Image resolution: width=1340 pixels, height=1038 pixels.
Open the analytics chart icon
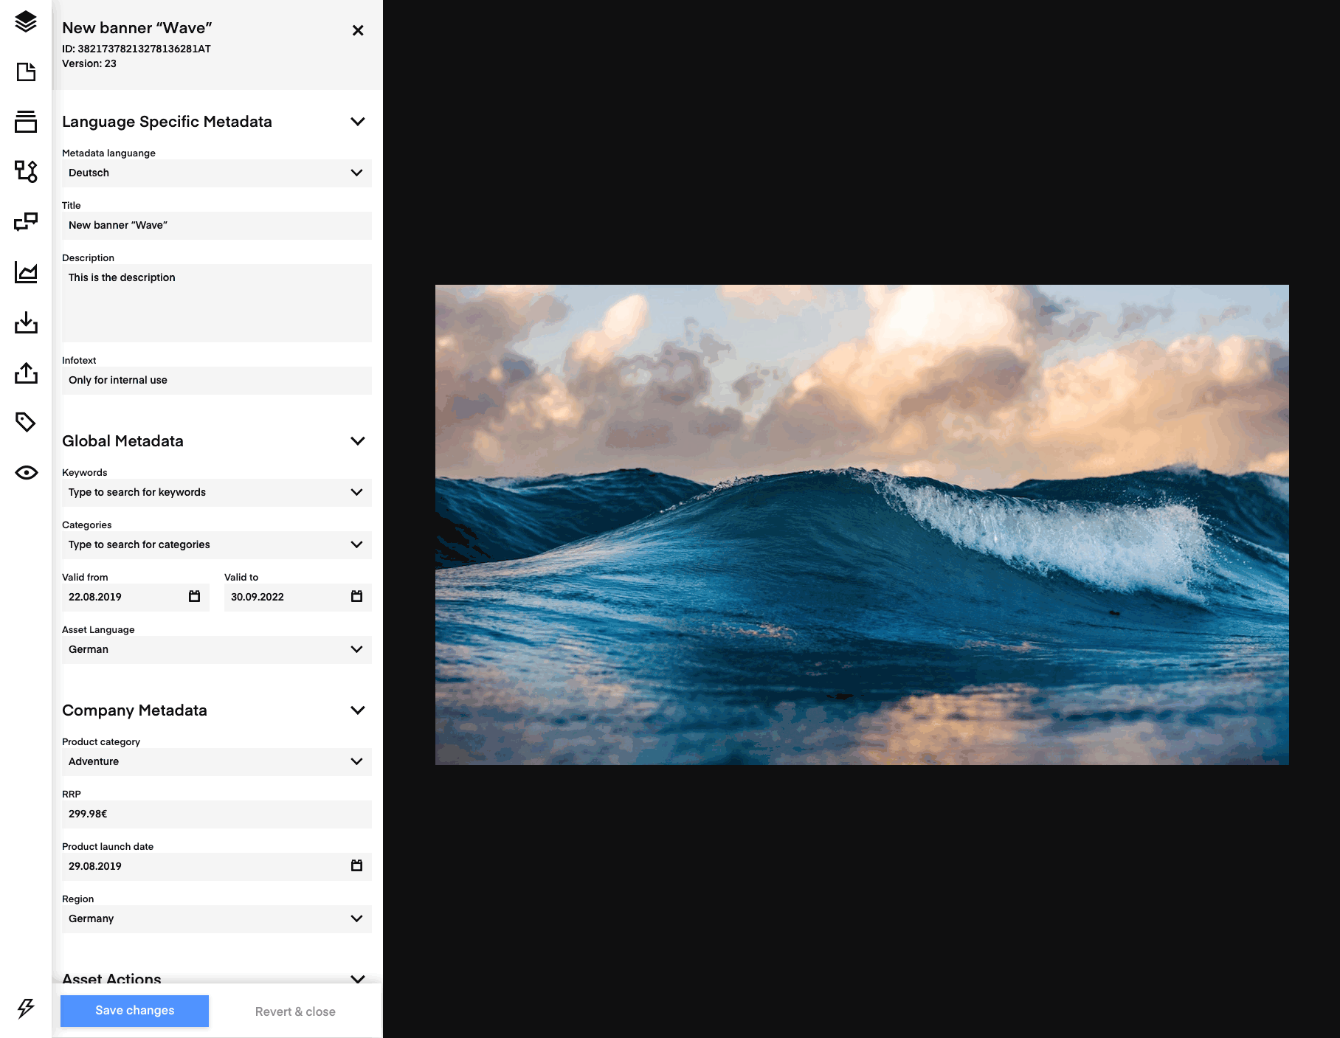coord(26,272)
